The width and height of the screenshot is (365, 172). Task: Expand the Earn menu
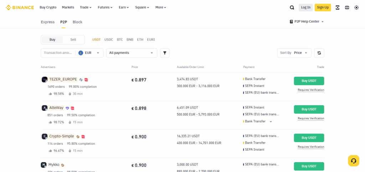click(124, 7)
